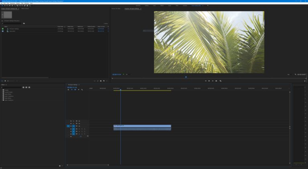308x169 pixels.
Task: Click the timeline playhead marker
Action: [120, 90]
